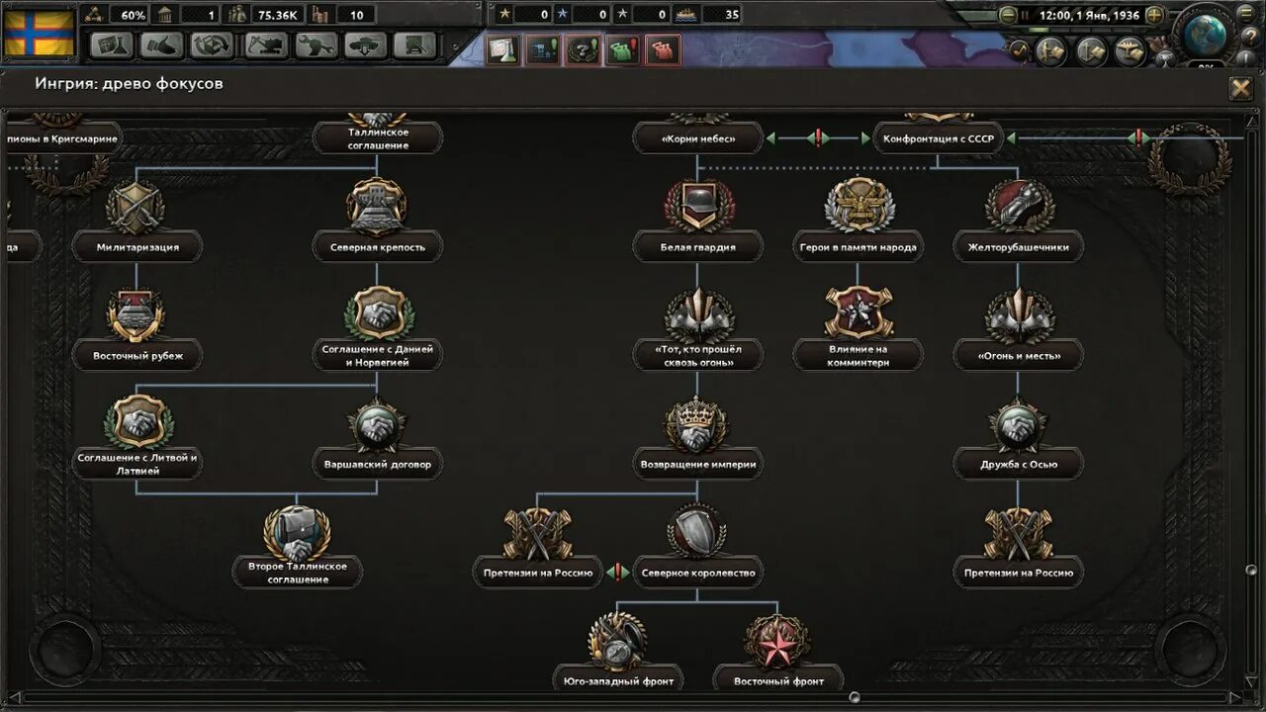Viewport: 1266px width, 712px height.
Task: Click the horizontal scrollbar handle at bottom
Action: (855, 696)
